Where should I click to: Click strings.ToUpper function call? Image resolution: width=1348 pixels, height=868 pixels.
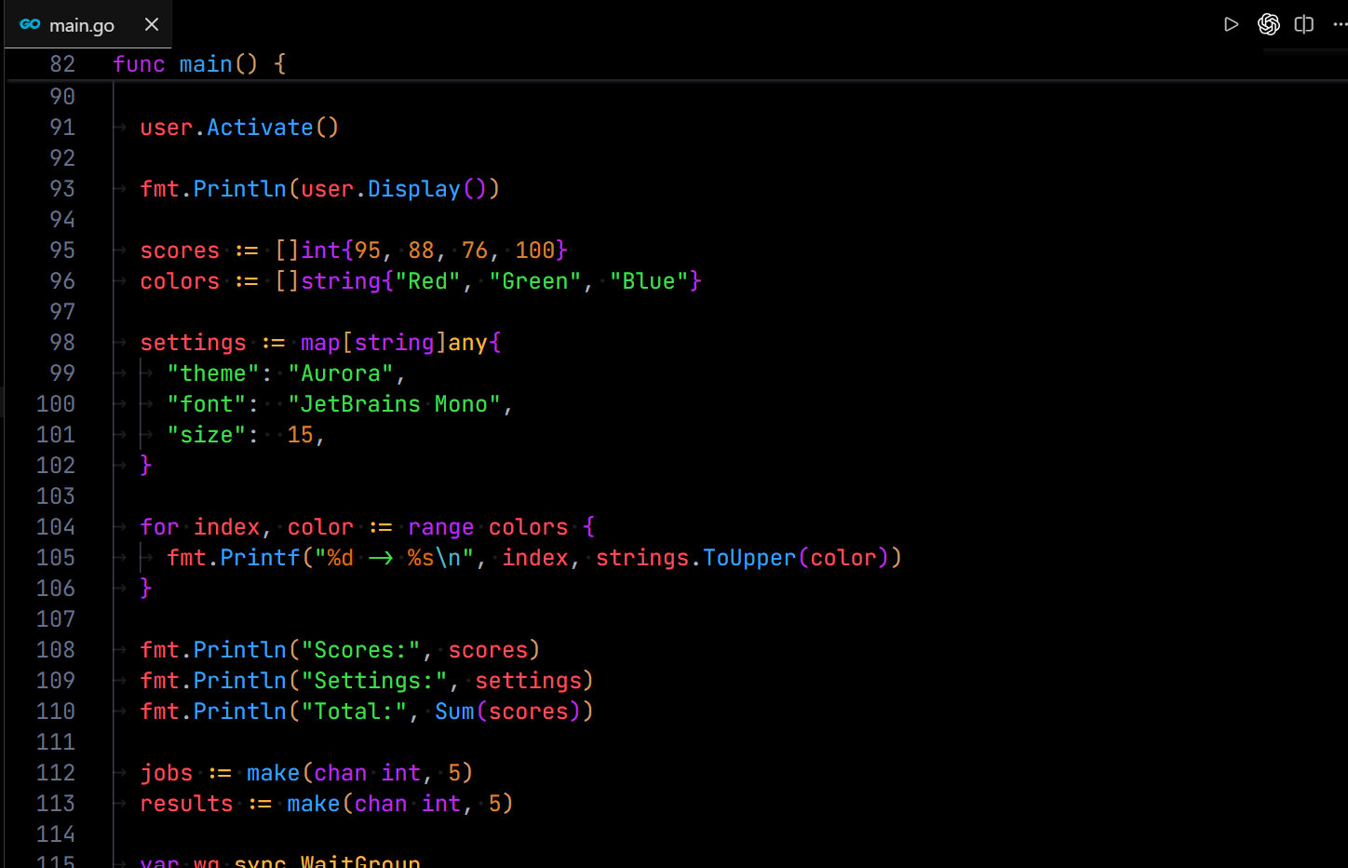coord(695,558)
